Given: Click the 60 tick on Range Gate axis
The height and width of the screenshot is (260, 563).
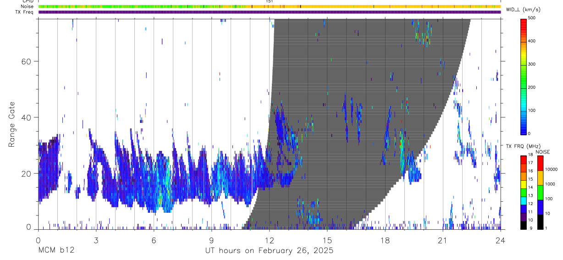Looking at the screenshot, I should [x=27, y=61].
